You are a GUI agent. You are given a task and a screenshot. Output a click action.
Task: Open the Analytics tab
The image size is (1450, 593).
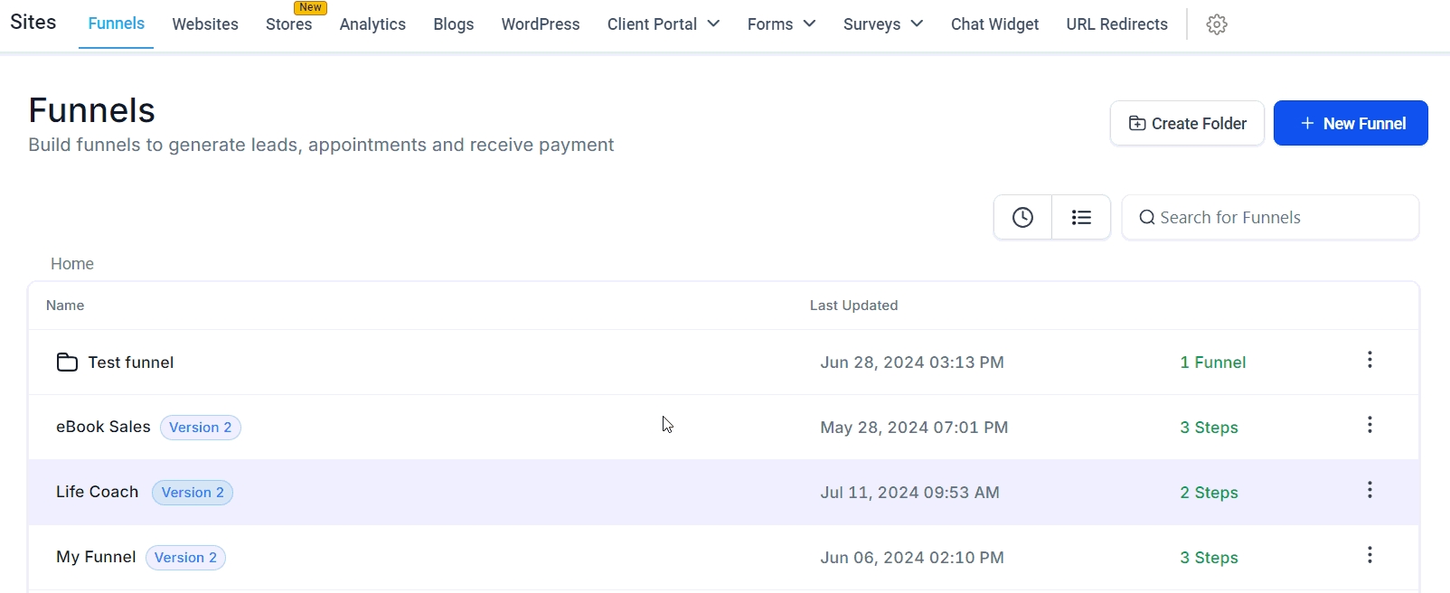click(372, 24)
